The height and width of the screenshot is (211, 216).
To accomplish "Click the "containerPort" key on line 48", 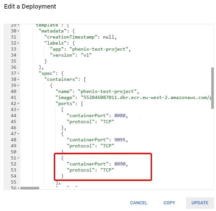I will [88, 140].
